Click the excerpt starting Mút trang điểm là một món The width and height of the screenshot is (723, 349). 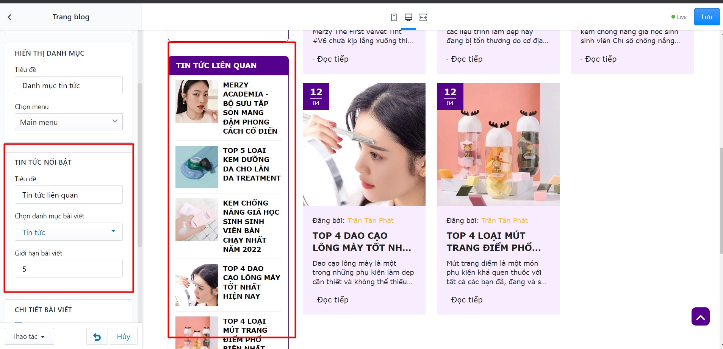496,273
